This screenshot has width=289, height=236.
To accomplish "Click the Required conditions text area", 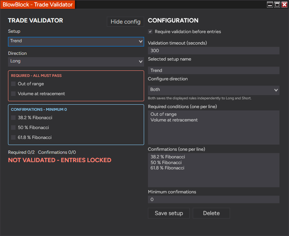I will (x=214, y=128).
